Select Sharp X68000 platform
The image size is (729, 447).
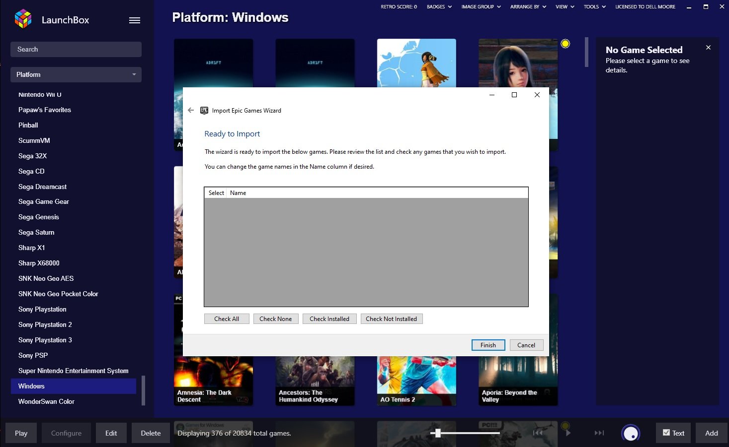pyautogui.click(x=39, y=263)
